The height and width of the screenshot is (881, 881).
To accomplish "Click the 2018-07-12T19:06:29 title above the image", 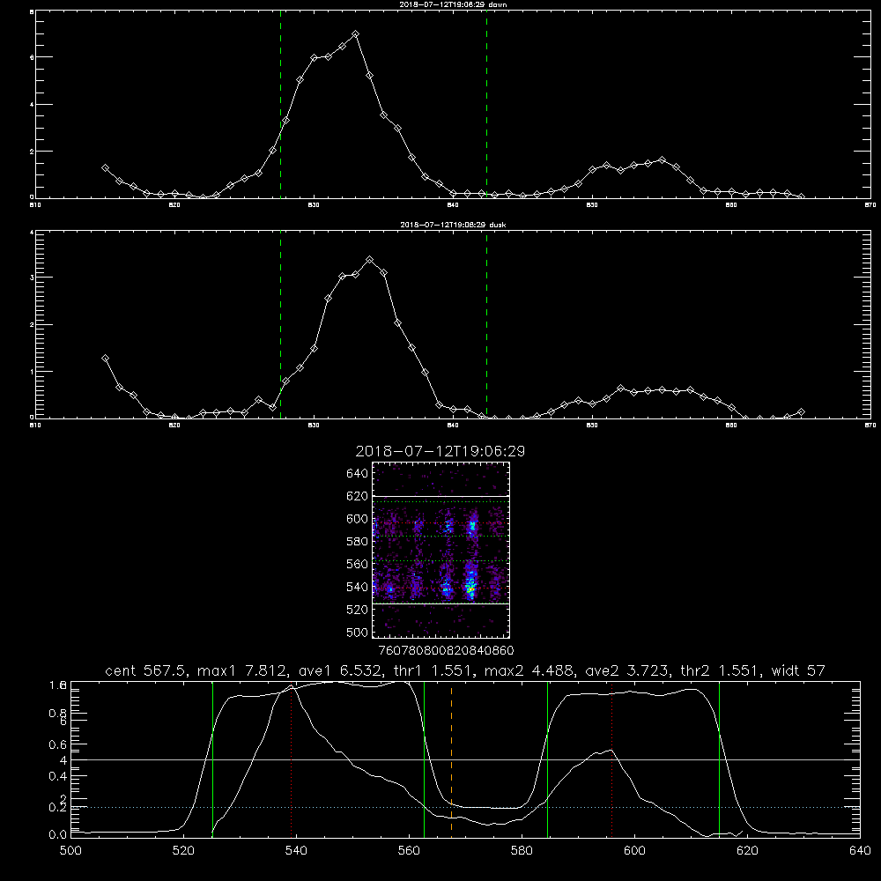I will [x=440, y=451].
